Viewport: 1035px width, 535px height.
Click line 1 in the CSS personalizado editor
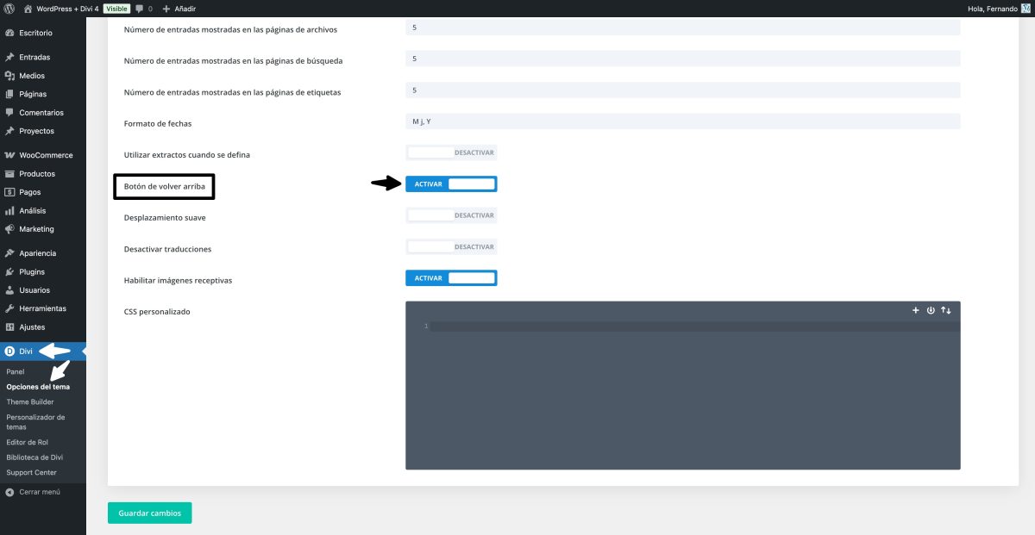[690, 327]
